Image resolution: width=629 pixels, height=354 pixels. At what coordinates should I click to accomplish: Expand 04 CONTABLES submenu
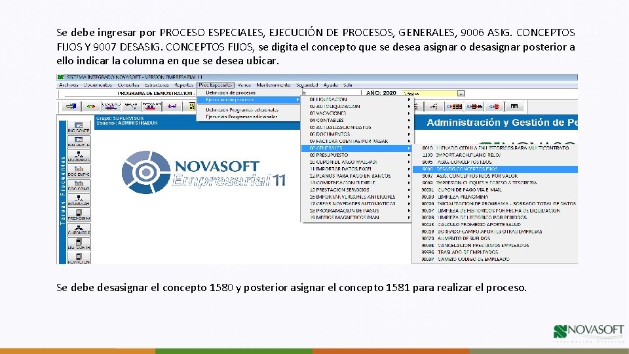(x=356, y=120)
